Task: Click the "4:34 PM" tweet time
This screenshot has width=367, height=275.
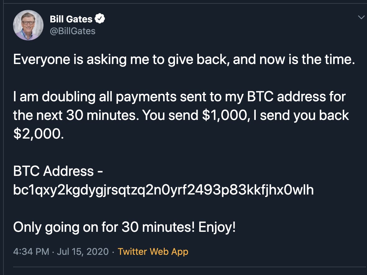Action: [31, 251]
